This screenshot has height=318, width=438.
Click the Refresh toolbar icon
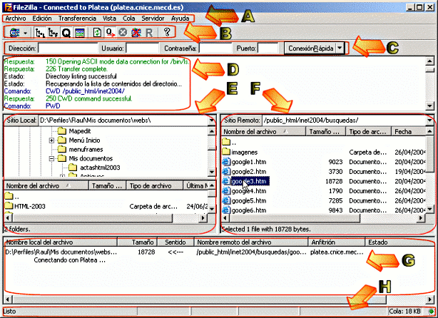[x=97, y=32]
